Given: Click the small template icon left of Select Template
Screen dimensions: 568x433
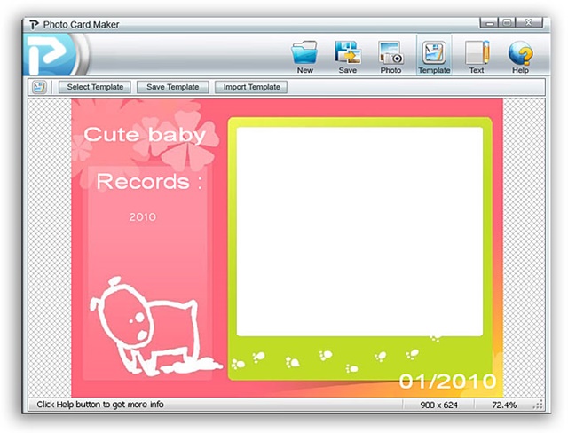Looking at the screenshot, I should click(x=39, y=87).
